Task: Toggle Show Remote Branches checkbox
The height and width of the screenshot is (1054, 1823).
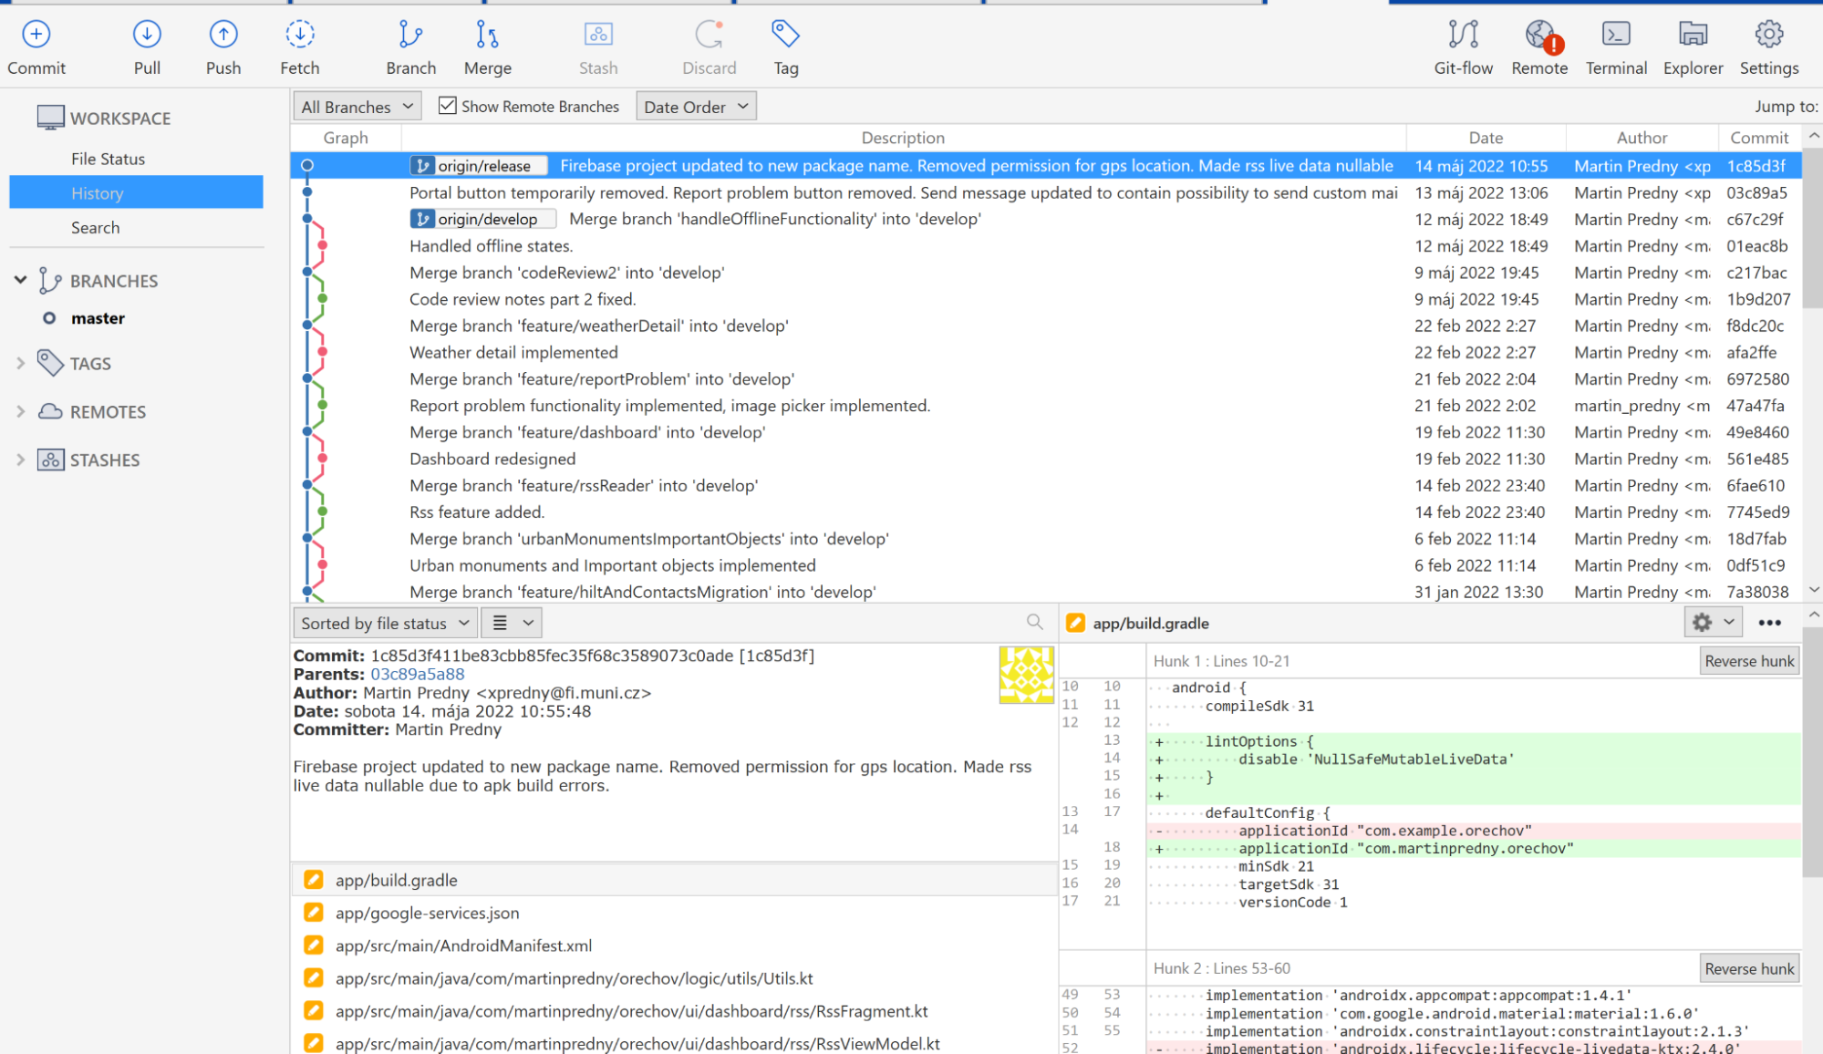Action: [x=447, y=106]
